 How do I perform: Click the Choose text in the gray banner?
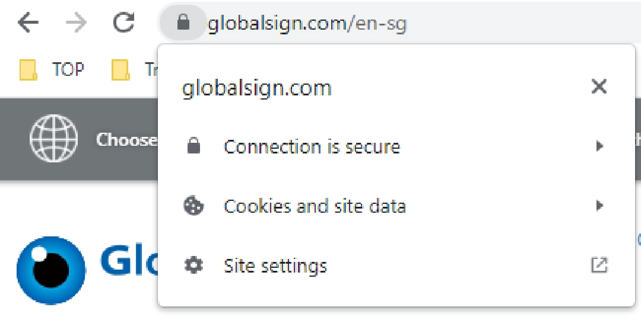point(126,140)
